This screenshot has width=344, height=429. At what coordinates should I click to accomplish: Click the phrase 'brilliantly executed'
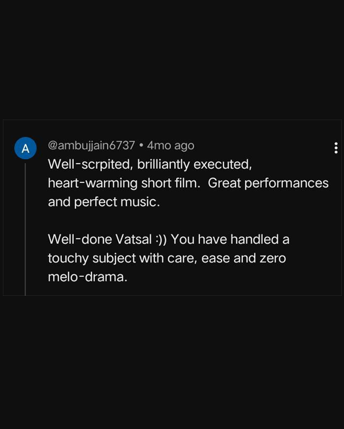[194, 164]
